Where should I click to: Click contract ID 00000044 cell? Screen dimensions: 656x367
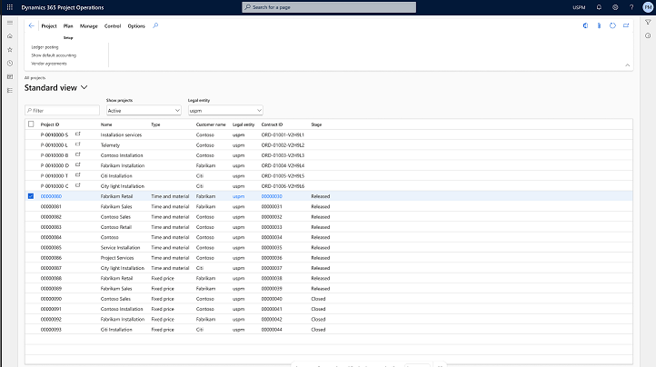click(x=272, y=330)
